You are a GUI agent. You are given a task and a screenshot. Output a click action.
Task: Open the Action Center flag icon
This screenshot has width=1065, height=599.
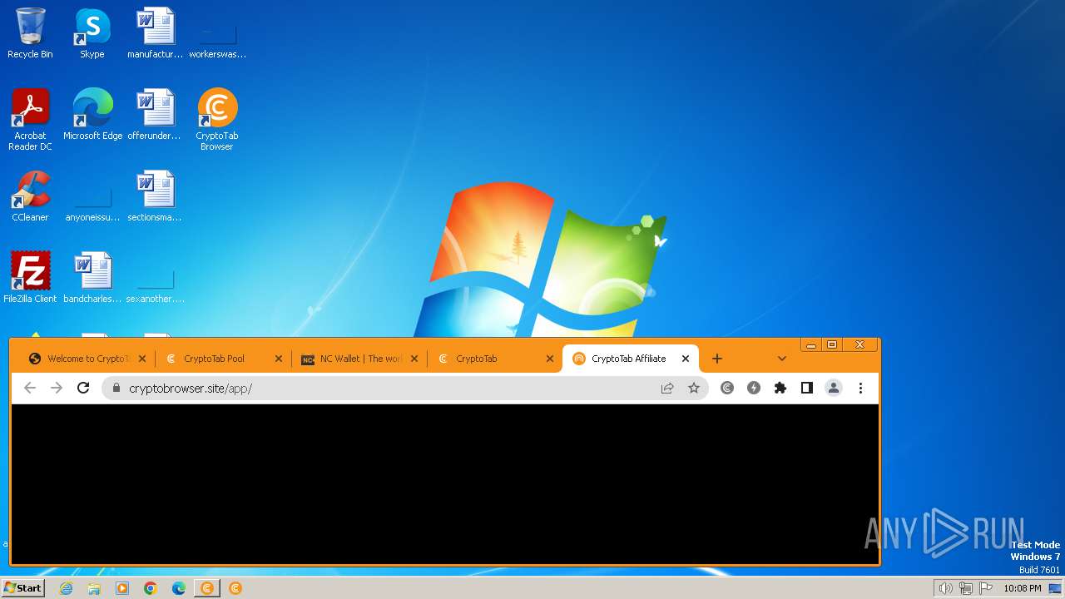tap(986, 588)
